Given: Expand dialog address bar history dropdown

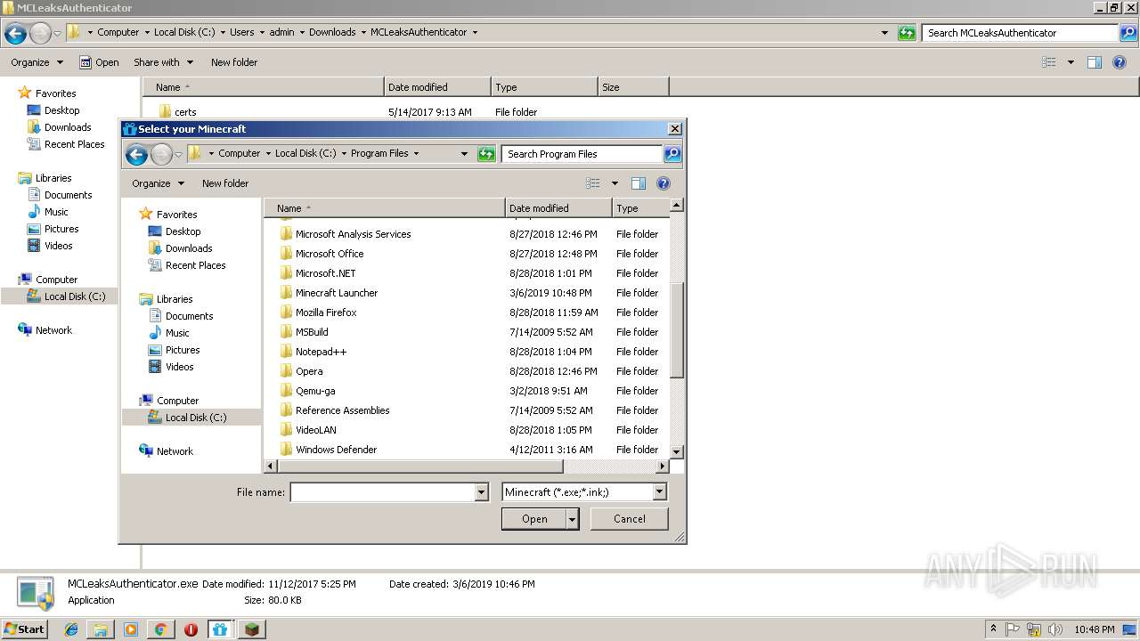Looking at the screenshot, I should 464,154.
